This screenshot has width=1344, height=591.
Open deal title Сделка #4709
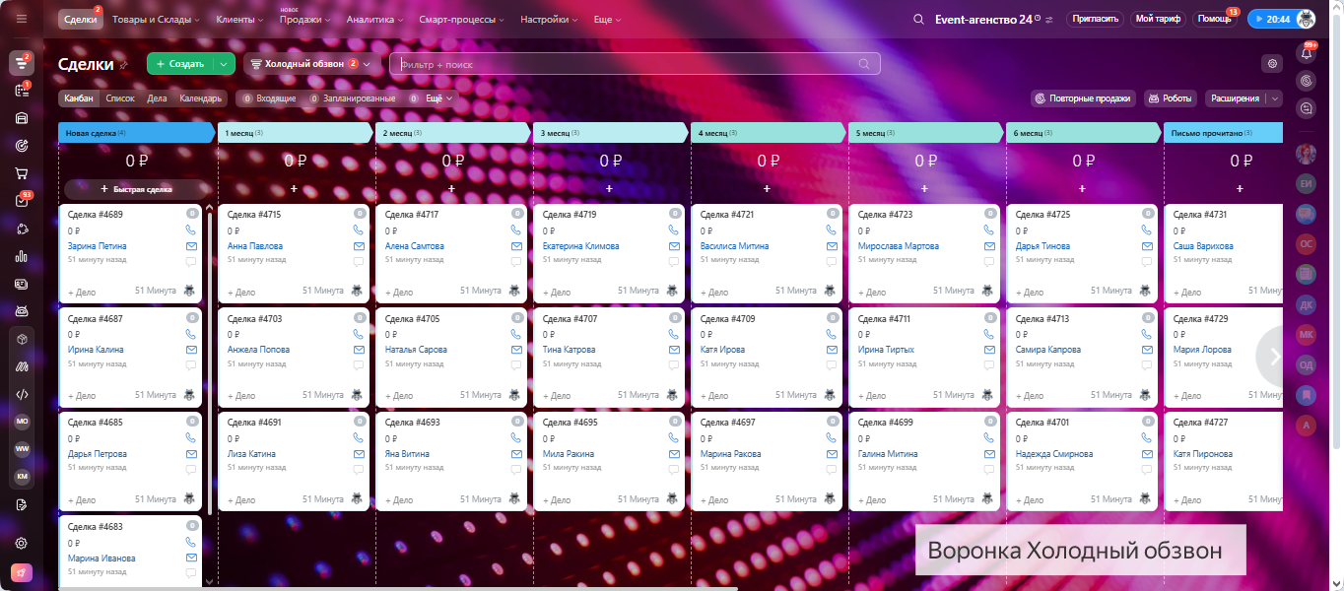click(x=727, y=319)
